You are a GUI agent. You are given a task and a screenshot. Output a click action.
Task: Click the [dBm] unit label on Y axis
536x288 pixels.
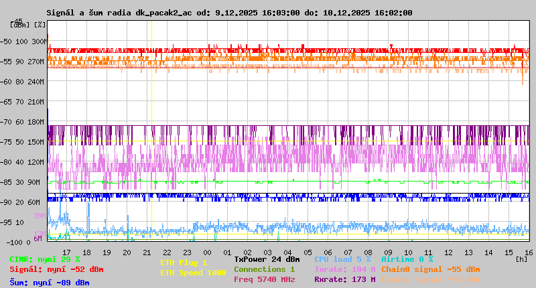(x=20, y=24)
